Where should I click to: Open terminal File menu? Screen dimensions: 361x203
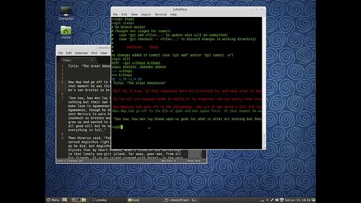[115, 15]
